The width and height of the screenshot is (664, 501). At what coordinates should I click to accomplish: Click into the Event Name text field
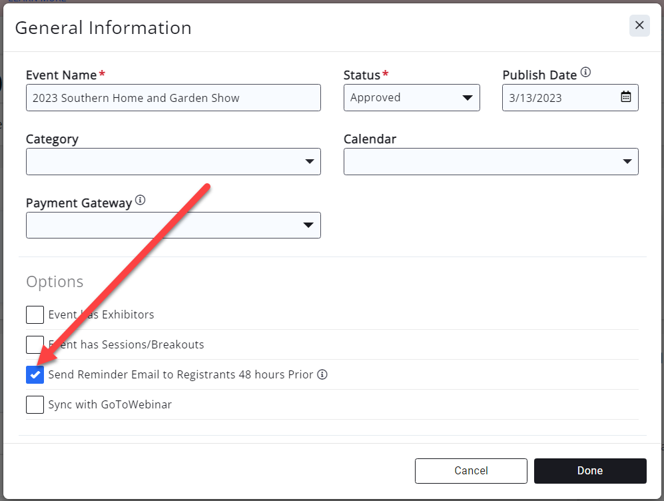point(173,98)
